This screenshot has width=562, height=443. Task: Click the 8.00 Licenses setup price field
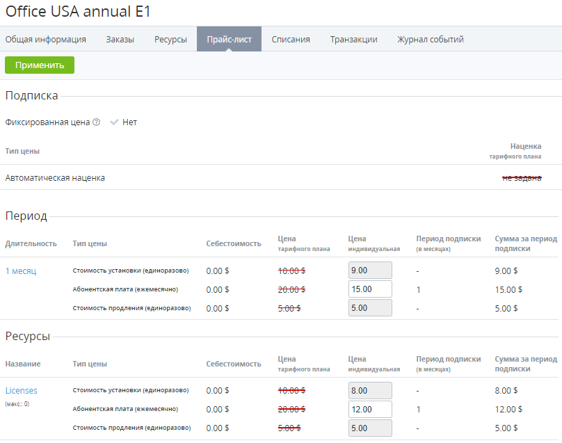click(x=369, y=391)
